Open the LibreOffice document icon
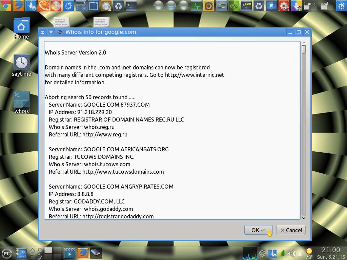Image resolution: width=347 pixels, height=260 pixels. point(94,6)
